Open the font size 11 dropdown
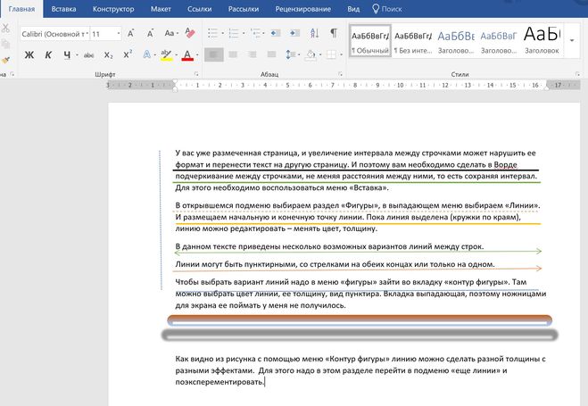Viewport: 588px width, 406px height. coord(119,34)
